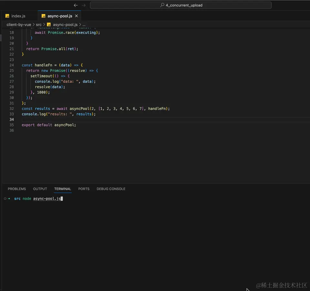Click 'Promise.all(ret)' on line 21

tap(59, 49)
